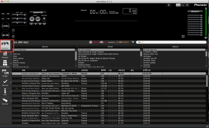Switch to the first layout view icon
This screenshot has width=209, height=128.
pyautogui.click(x=178, y=5)
